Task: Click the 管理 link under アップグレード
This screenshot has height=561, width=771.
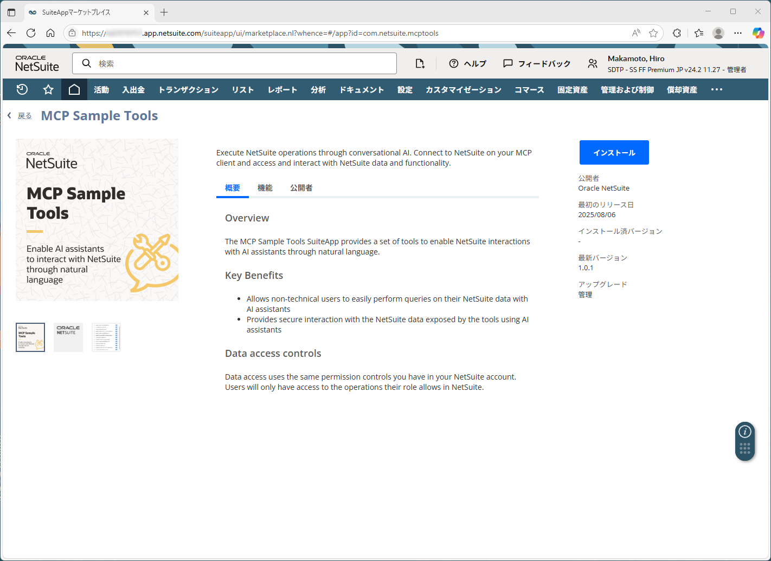Action: 585,295
